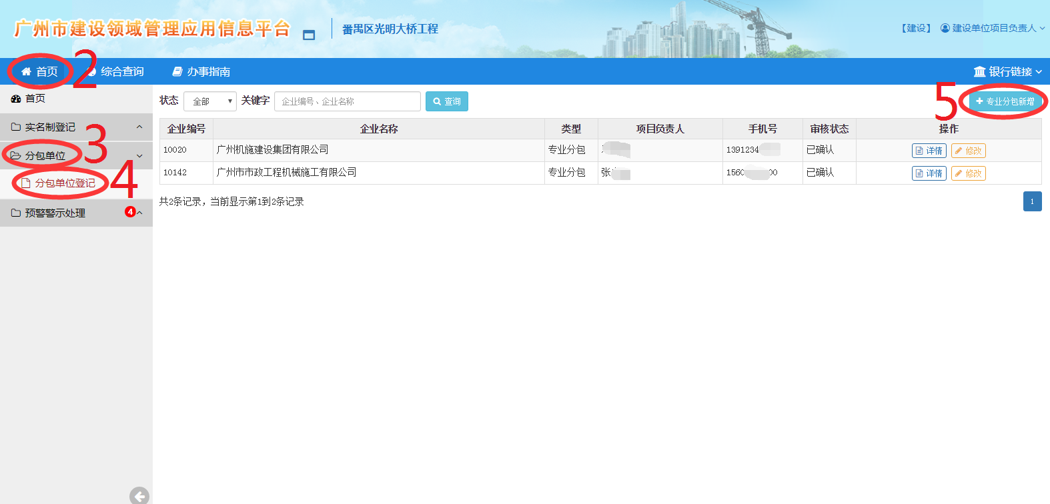
Task: Click the 番禺区光明大桥工程 project title
Action: click(390, 29)
